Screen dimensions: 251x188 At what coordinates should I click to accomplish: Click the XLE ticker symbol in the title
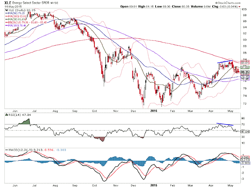pyautogui.click(x=8, y=3)
